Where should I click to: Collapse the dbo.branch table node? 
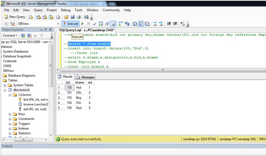pos(5,90)
